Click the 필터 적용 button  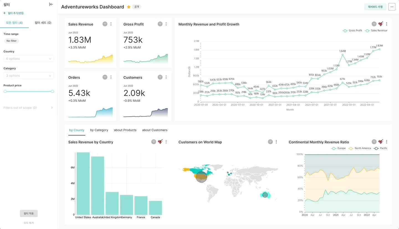[29, 213]
